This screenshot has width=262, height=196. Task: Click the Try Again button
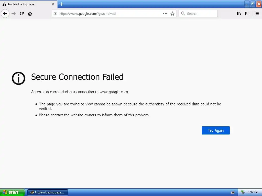pos(216,130)
